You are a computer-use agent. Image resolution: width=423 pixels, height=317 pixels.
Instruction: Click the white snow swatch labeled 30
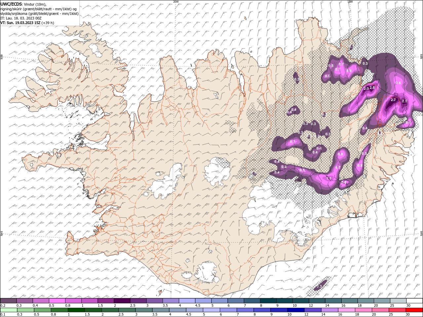pyautogui.click(x=414, y=300)
